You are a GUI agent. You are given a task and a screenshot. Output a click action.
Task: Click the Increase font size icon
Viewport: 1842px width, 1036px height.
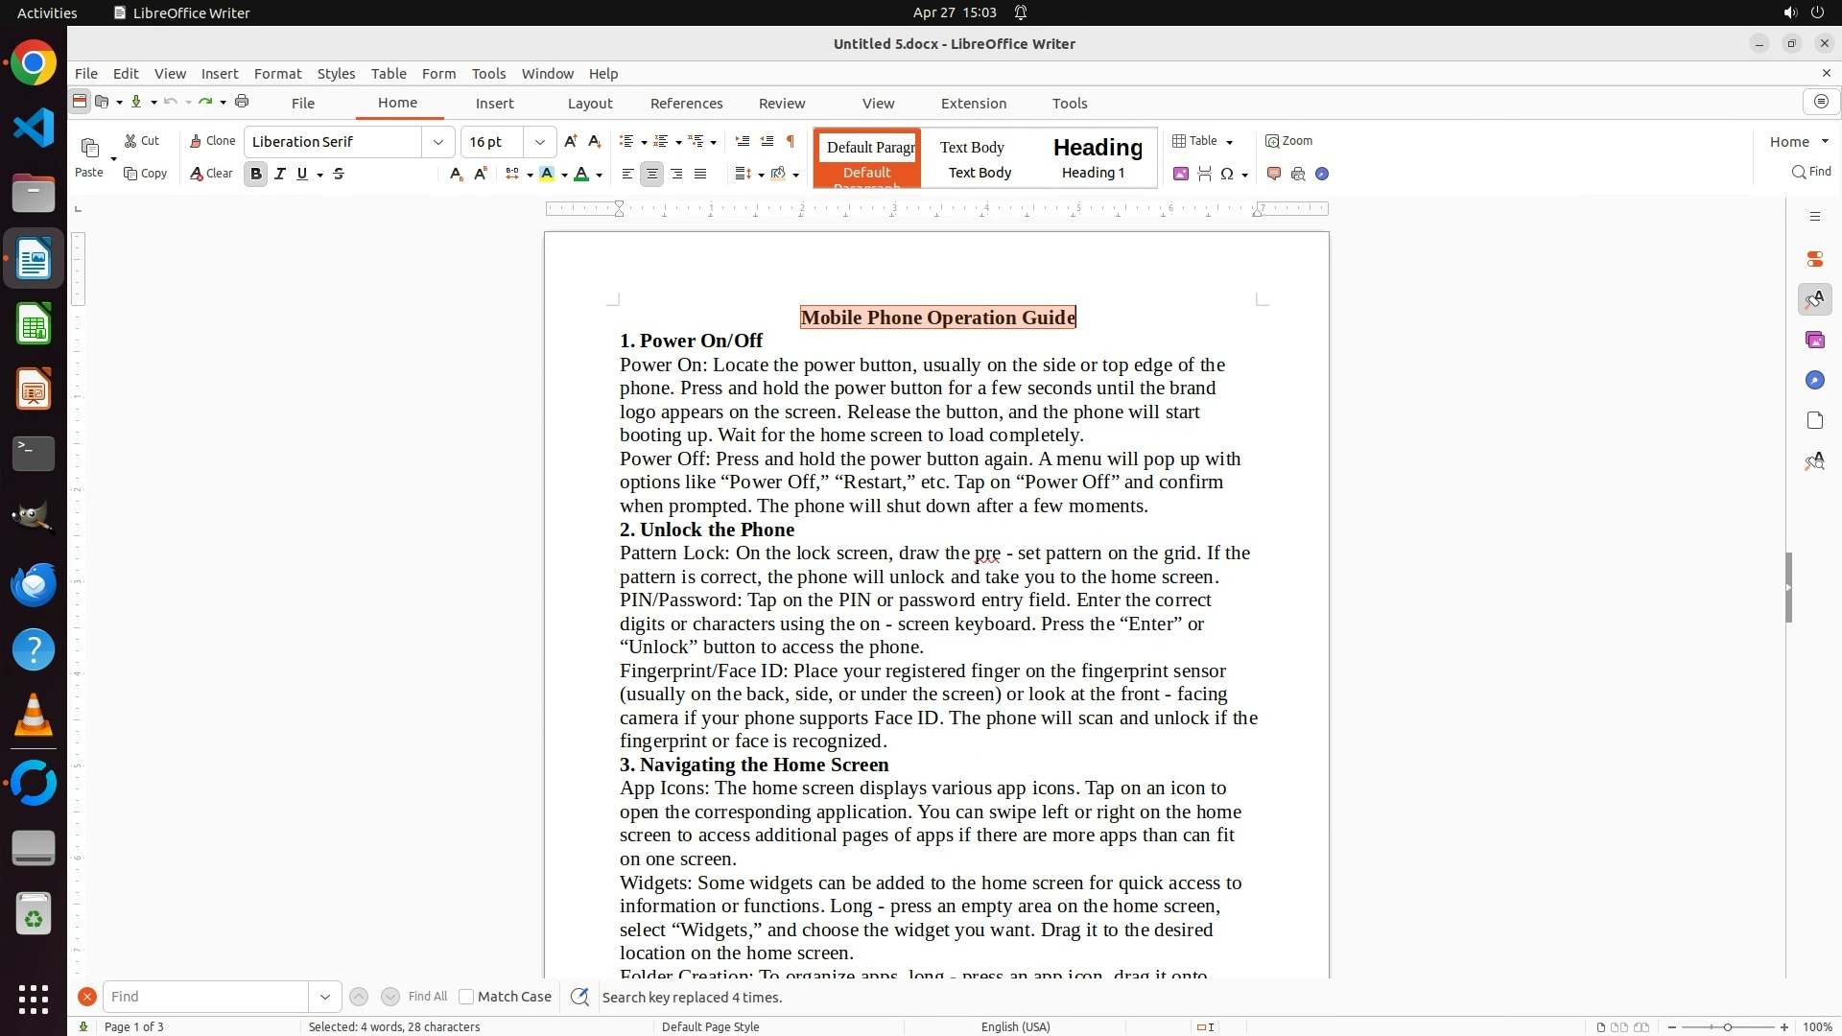click(570, 141)
